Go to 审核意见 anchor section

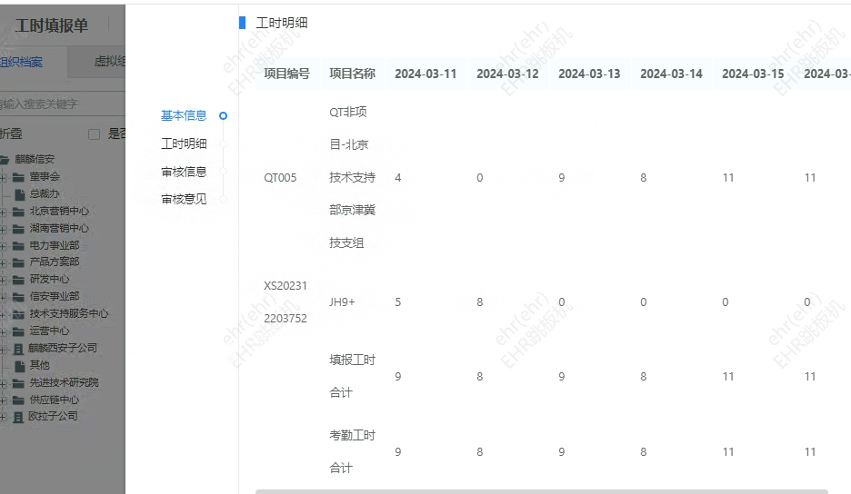point(184,199)
